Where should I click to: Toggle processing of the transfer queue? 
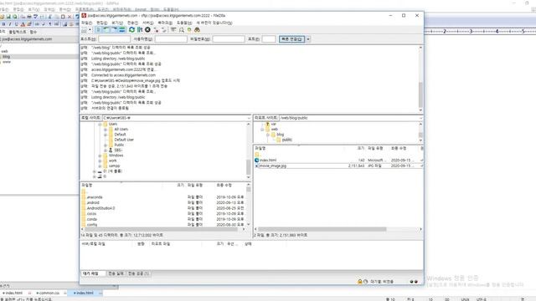click(140, 30)
